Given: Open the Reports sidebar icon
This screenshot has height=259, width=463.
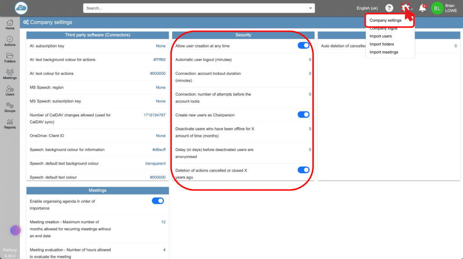Looking at the screenshot, I should (10, 124).
